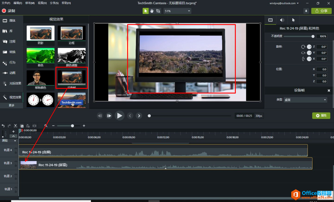The width and height of the screenshot is (334, 202).
Task: Click the next marker right-chevron button
Action: click(139, 116)
